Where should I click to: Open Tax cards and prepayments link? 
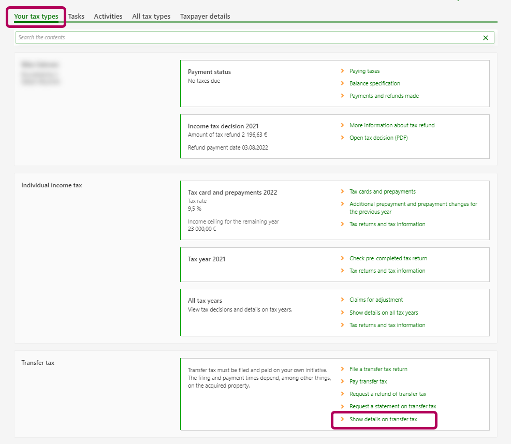click(382, 191)
